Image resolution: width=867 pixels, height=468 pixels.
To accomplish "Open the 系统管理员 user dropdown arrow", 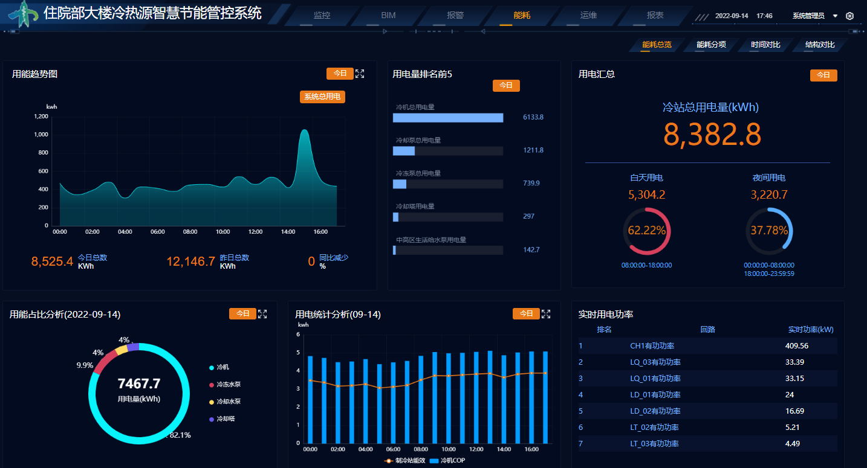I will 835,16.
